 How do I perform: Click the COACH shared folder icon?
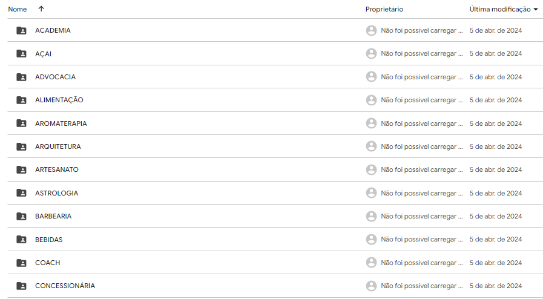tap(21, 263)
